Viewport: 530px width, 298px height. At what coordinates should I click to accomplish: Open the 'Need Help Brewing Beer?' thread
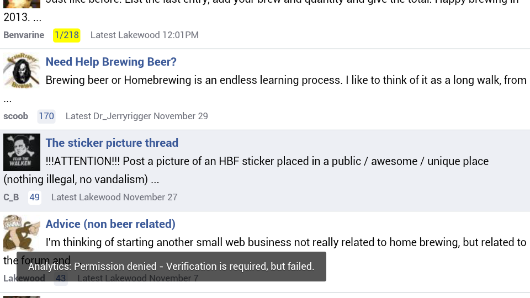[x=111, y=62]
